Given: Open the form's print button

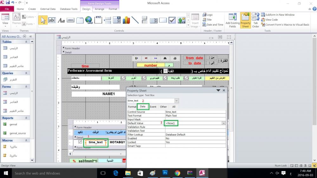Looking at the screenshot, I should point(175,58).
